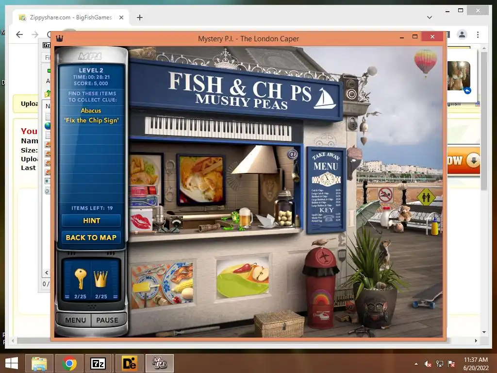This screenshot has width=497, height=373.
Task: Click muted volume icon in system tray
Action: [x=428, y=364]
